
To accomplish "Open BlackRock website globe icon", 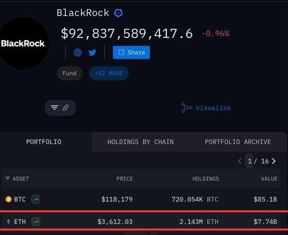I will point(78,52).
